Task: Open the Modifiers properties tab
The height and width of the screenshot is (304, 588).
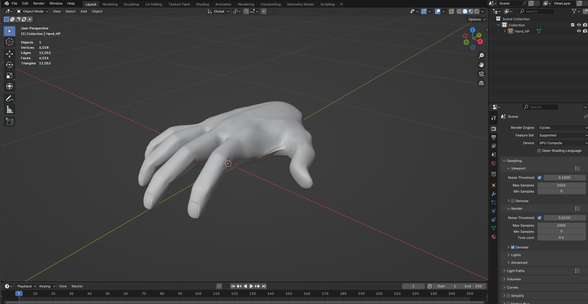Action: click(x=494, y=194)
